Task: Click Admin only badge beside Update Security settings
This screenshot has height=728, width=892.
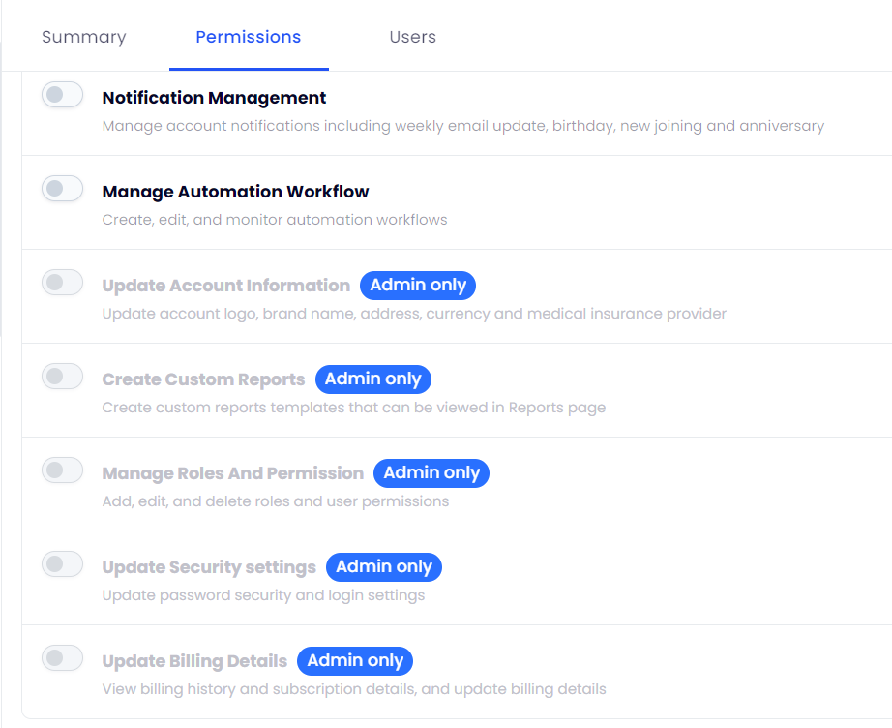Action: tap(384, 567)
